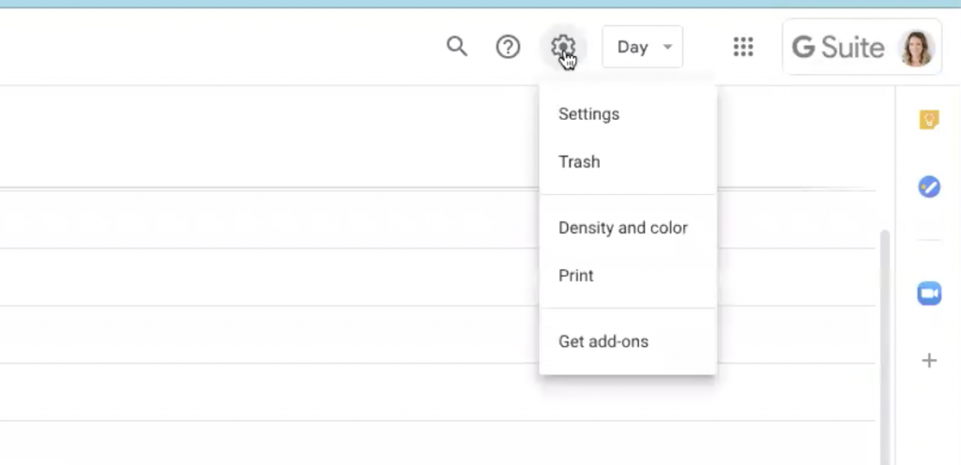Click the plus icon to get add-ons

tap(929, 360)
